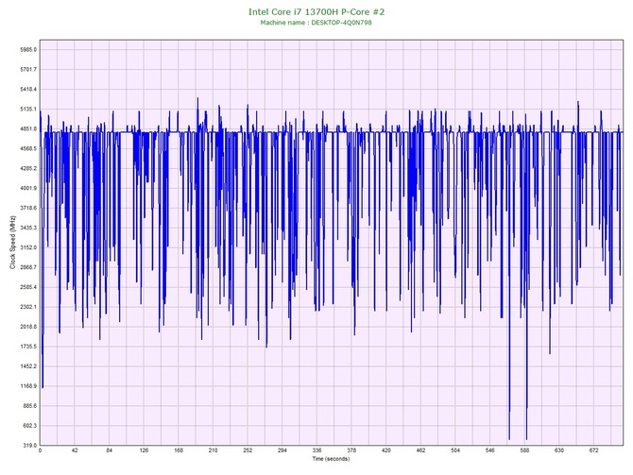Click the x-axis tick label 336
The width and height of the screenshot is (633, 475).
[x=316, y=450]
